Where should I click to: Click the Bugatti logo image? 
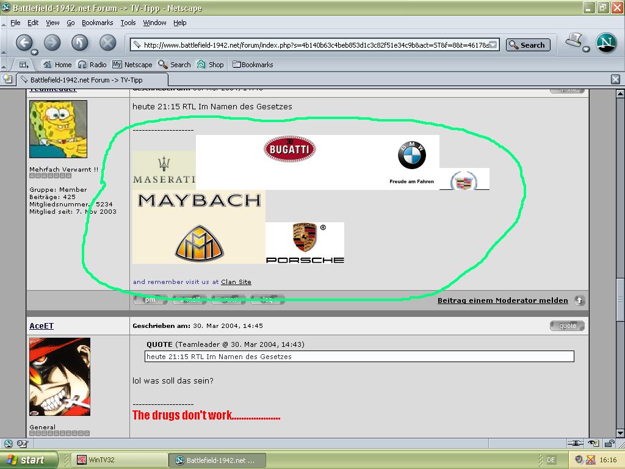[290, 149]
